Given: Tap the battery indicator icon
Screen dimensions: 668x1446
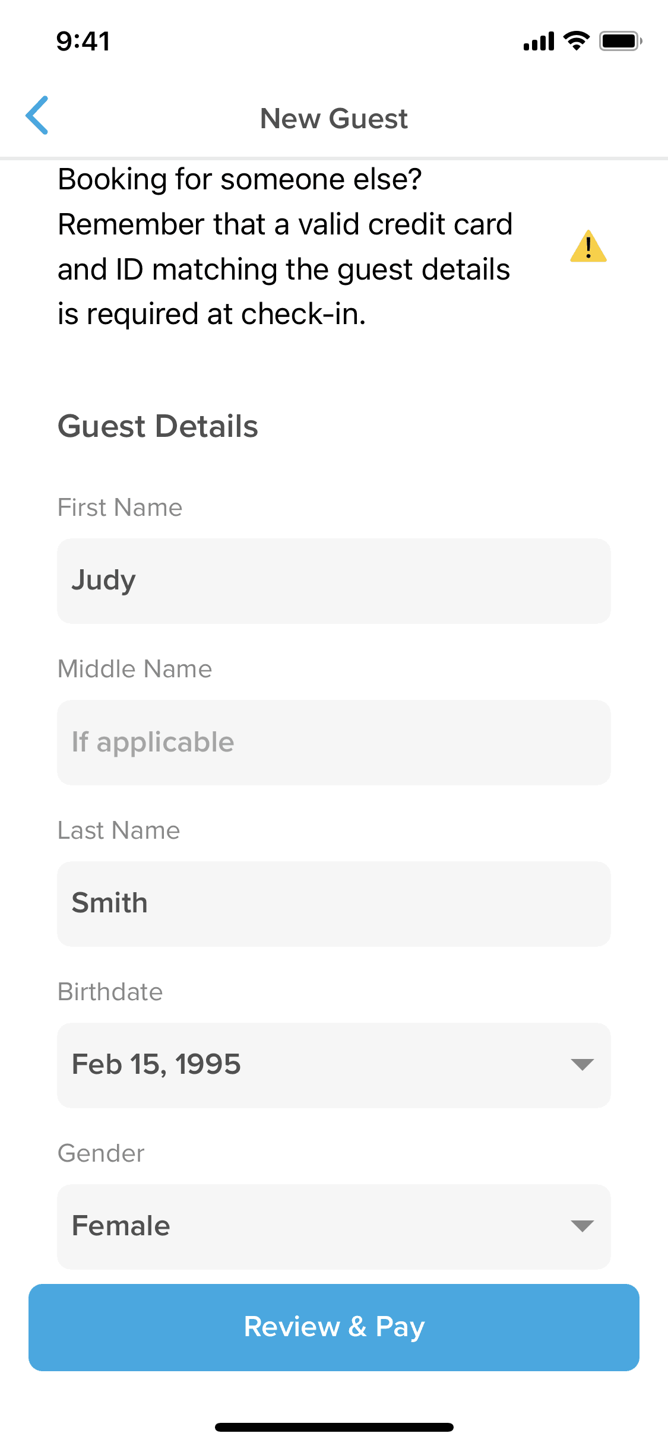Looking at the screenshot, I should 620,41.
